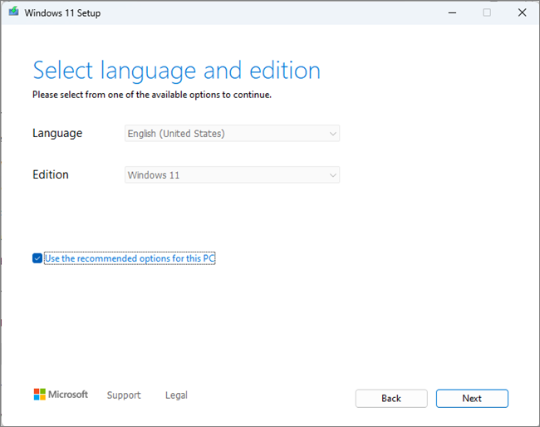The image size is (540, 427).
Task: Click the "Please select from one" instruction text
Action: coord(152,95)
